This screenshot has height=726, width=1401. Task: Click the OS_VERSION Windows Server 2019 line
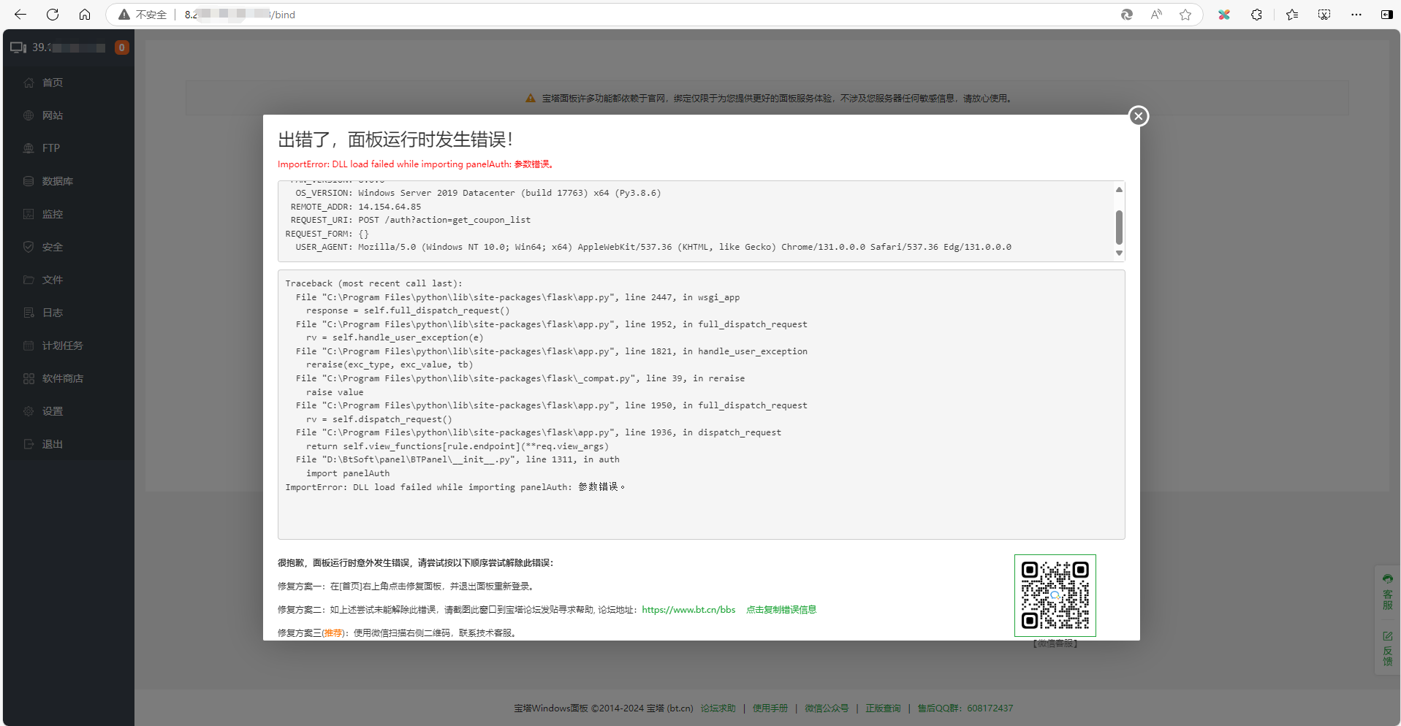pos(478,193)
